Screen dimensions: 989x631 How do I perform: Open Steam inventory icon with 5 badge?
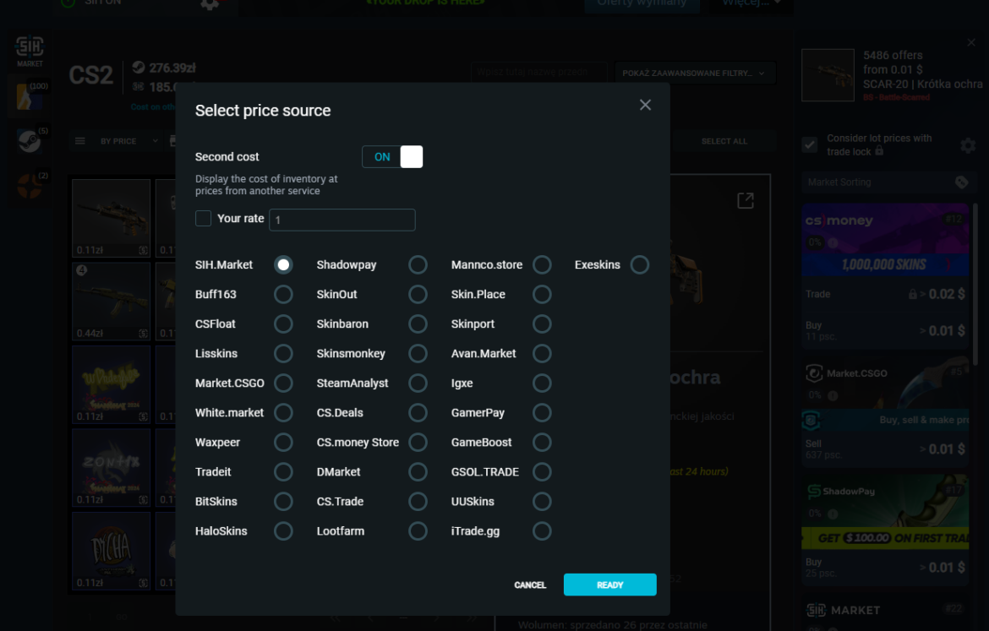pos(30,141)
